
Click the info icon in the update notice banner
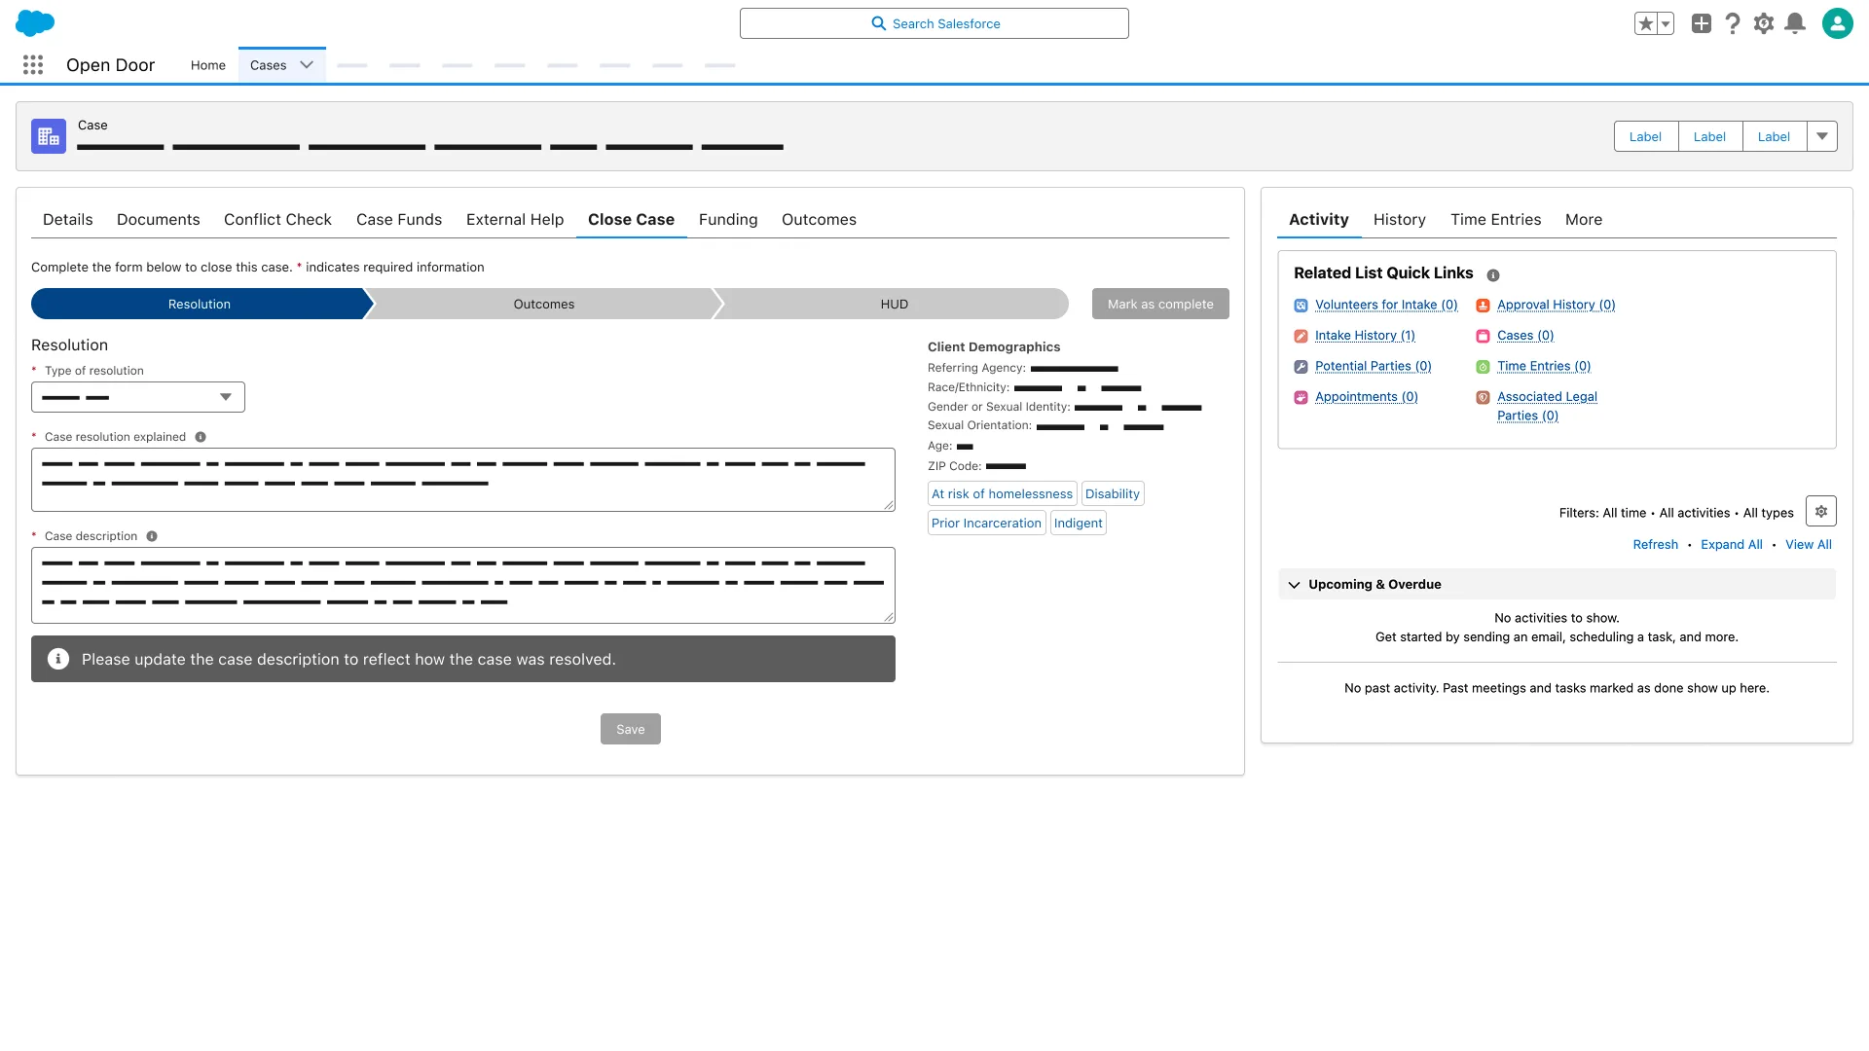click(58, 659)
